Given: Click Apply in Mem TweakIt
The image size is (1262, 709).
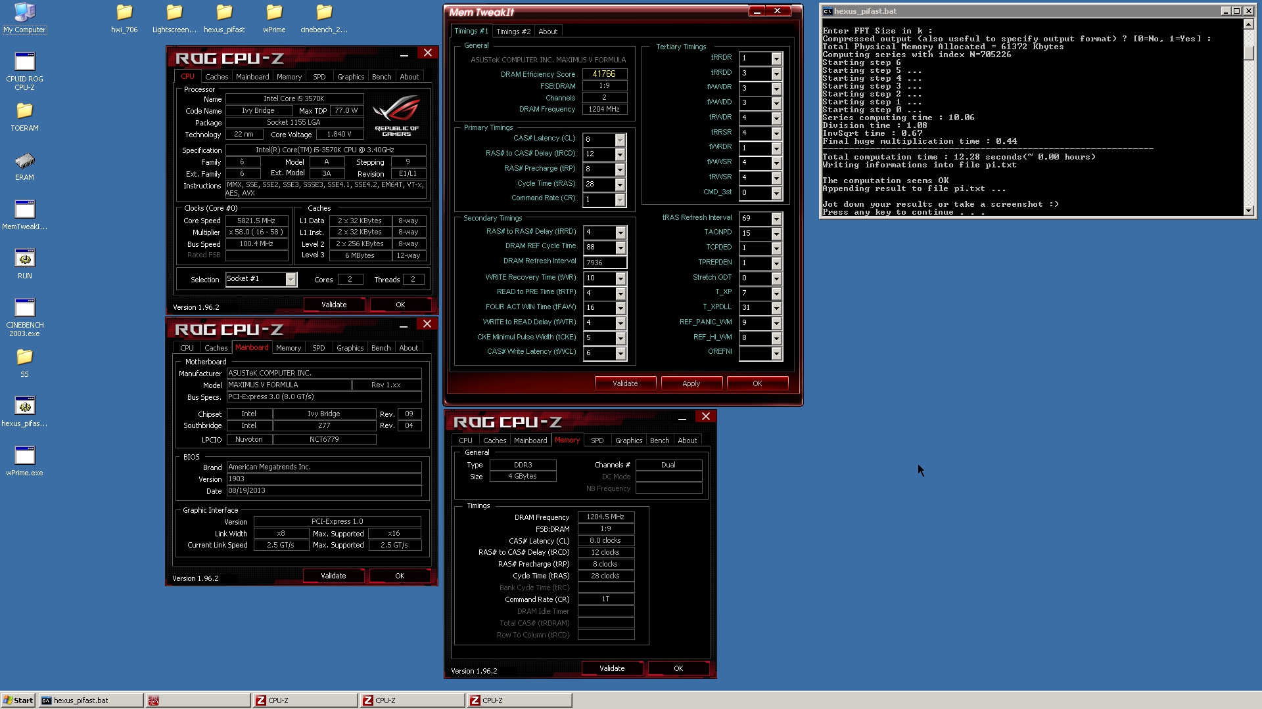Looking at the screenshot, I should [691, 383].
